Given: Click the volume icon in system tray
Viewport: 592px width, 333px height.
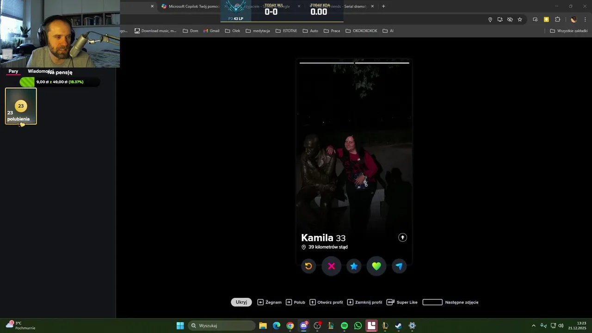Looking at the screenshot, I should [561, 326].
